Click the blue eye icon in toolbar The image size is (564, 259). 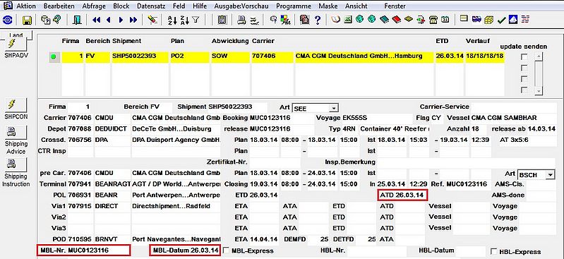point(8,20)
